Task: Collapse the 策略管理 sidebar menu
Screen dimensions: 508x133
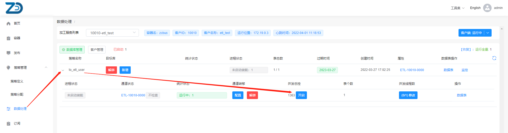Action: coord(46,67)
